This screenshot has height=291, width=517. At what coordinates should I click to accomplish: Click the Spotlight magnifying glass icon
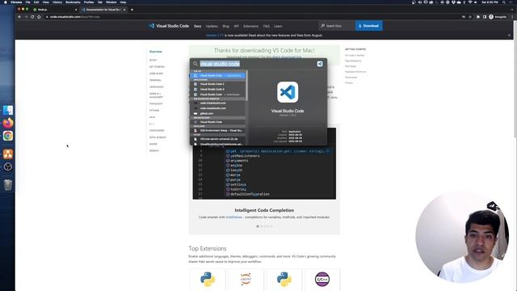pyautogui.click(x=195, y=64)
